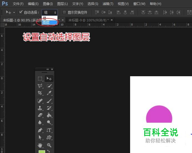The height and width of the screenshot is (153, 192).
Task: Click the pink semicircle on canvas
Action: click(x=159, y=114)
